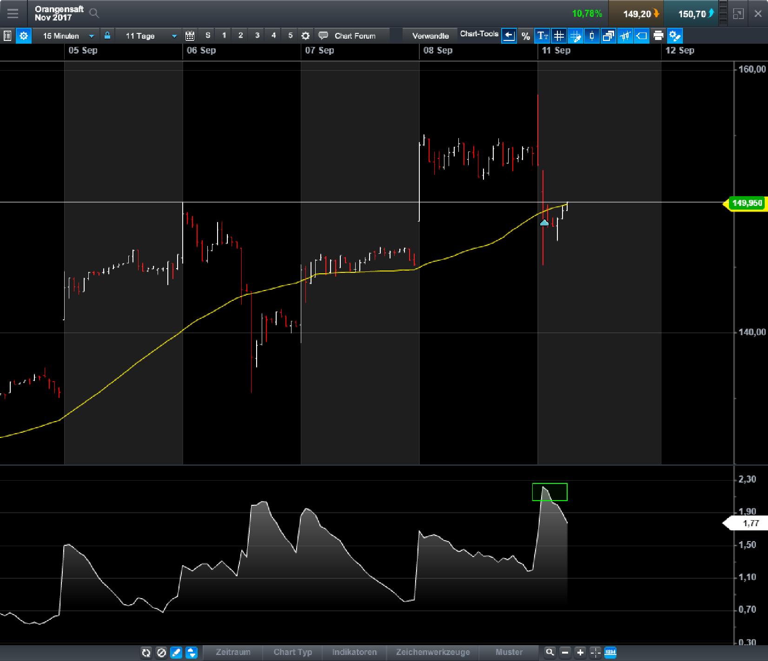Screen dimensions: 768x661
Task: Toggle the blue pencil drawing icon bottom left
Action: [177, 652]
